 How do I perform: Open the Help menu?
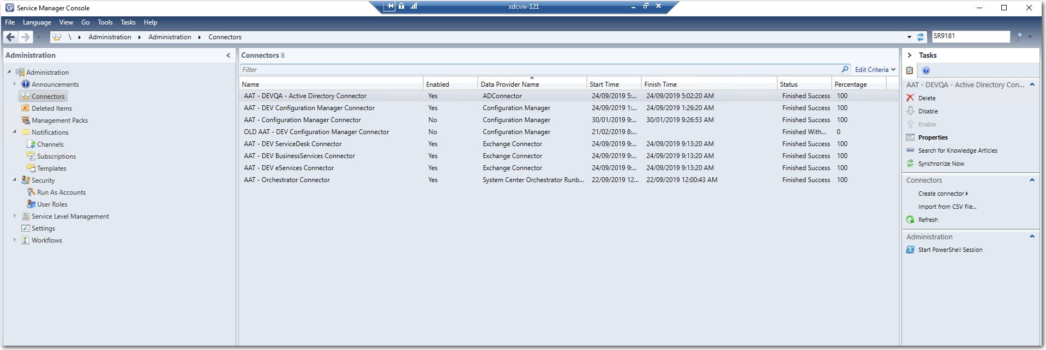pos(151,22)
